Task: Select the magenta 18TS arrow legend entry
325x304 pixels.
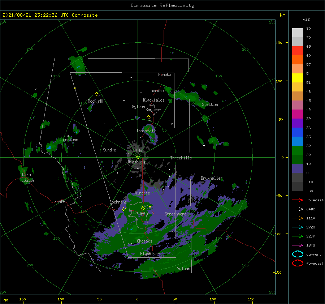Action: (298, 245)
